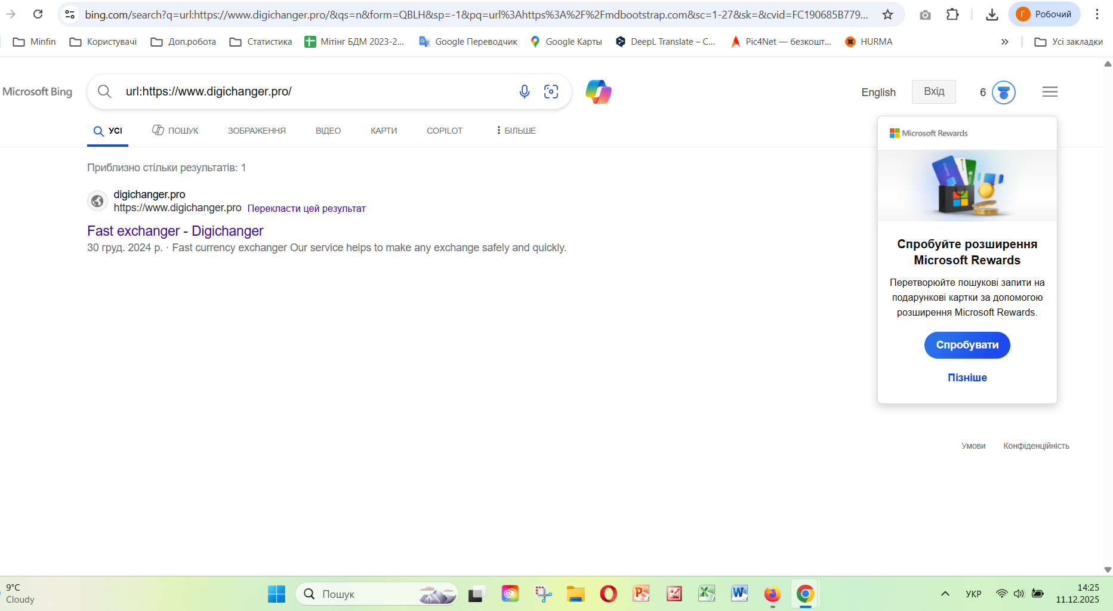The width and height of the screenshot is (1113, 611).
Task: Open the Minfin bookmark folder
Action: tap(34, 42)
